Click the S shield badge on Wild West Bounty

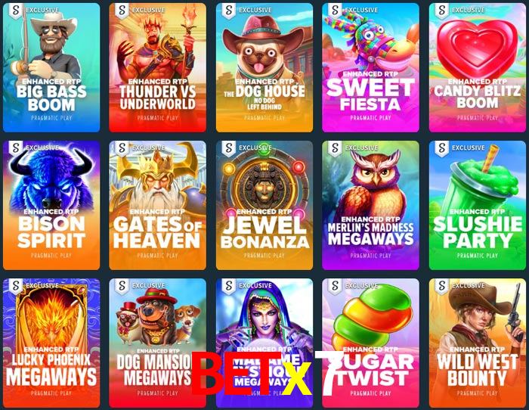tap(442, 286)
